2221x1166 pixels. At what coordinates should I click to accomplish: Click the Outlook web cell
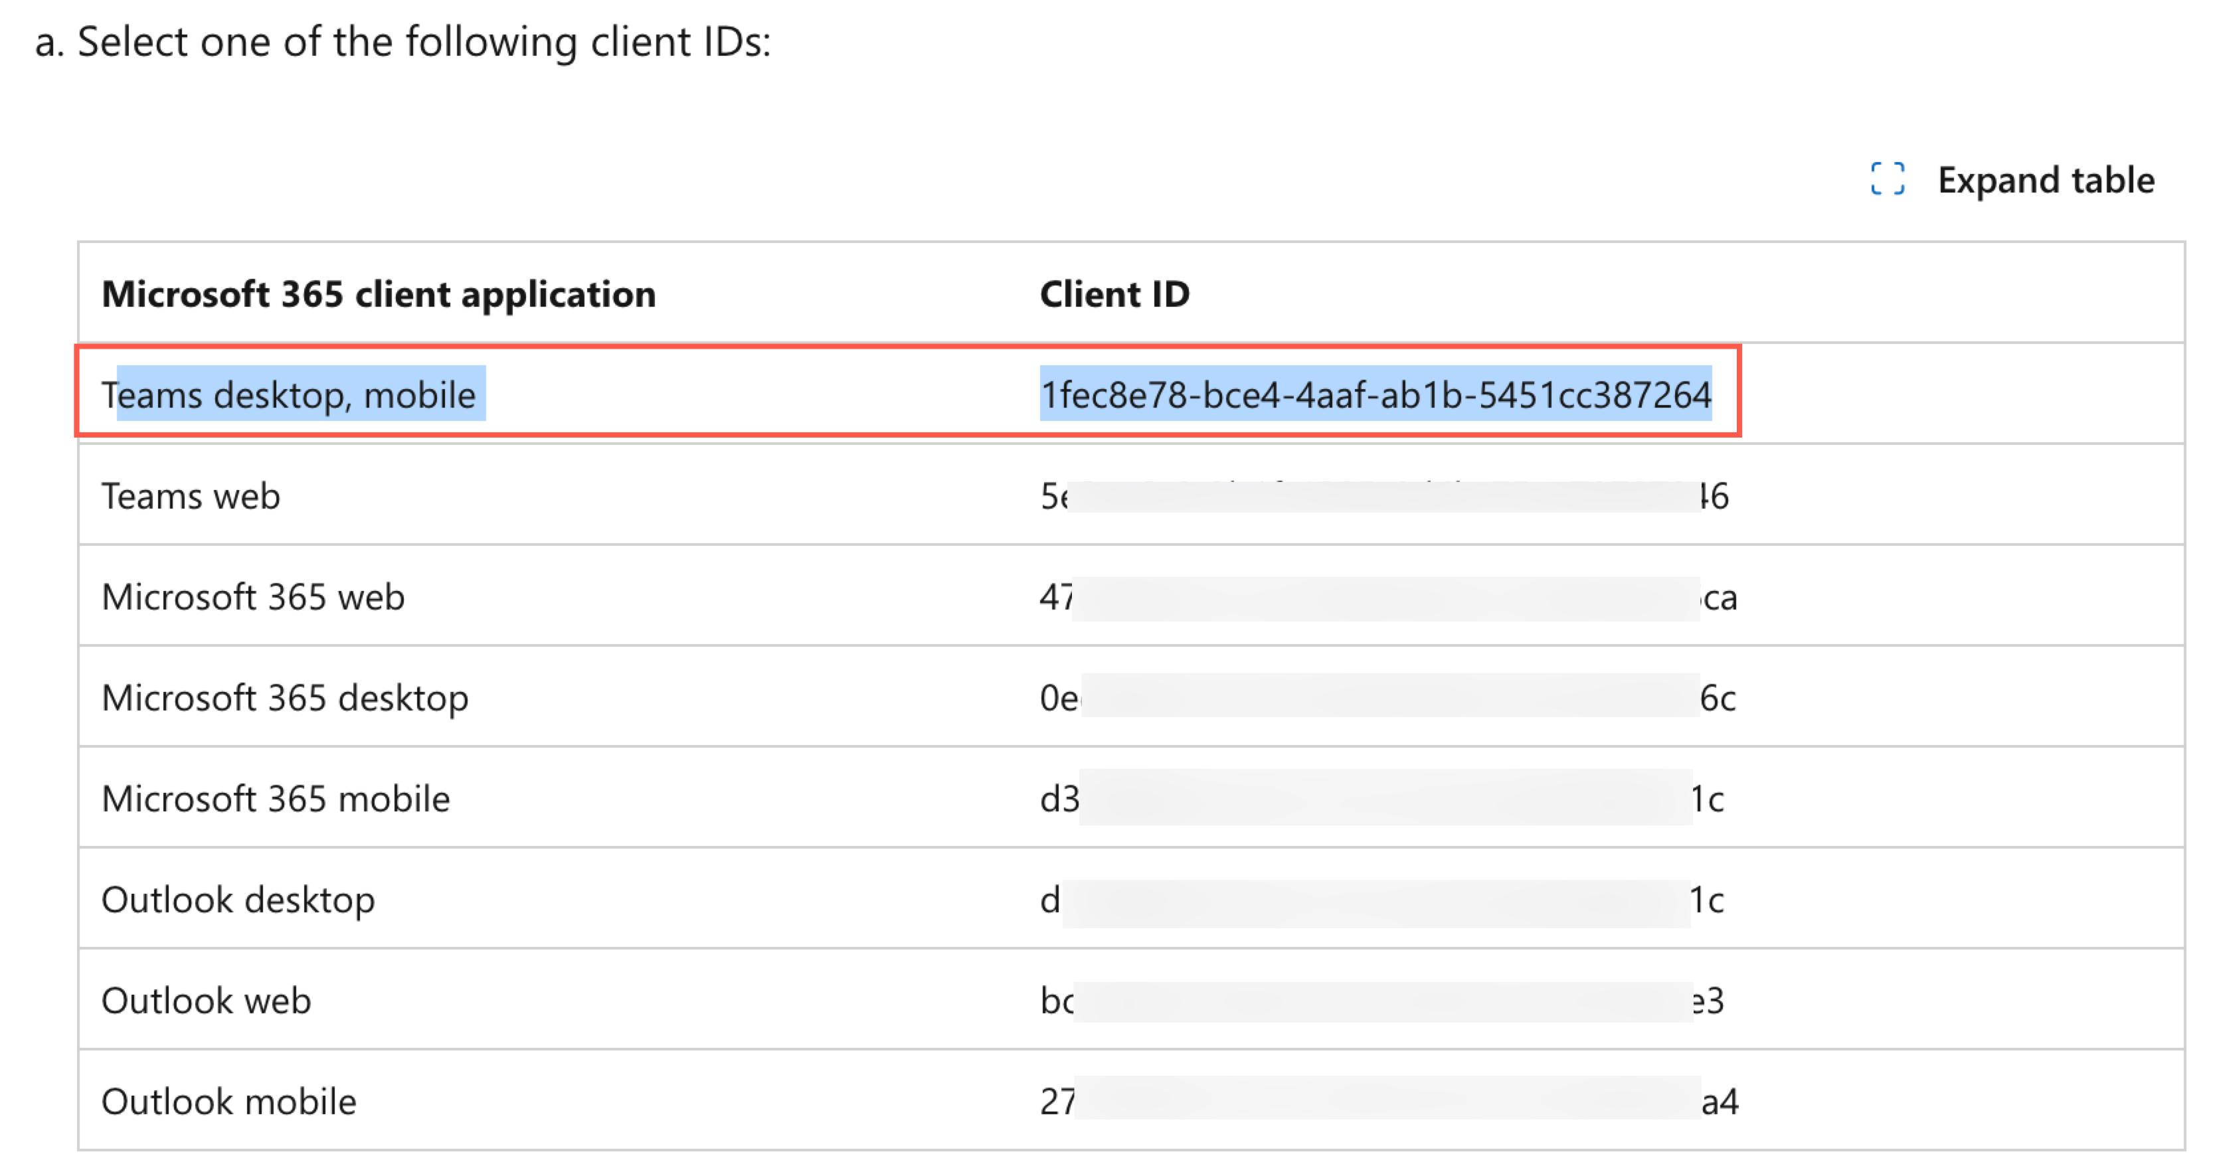point(206,1000)
